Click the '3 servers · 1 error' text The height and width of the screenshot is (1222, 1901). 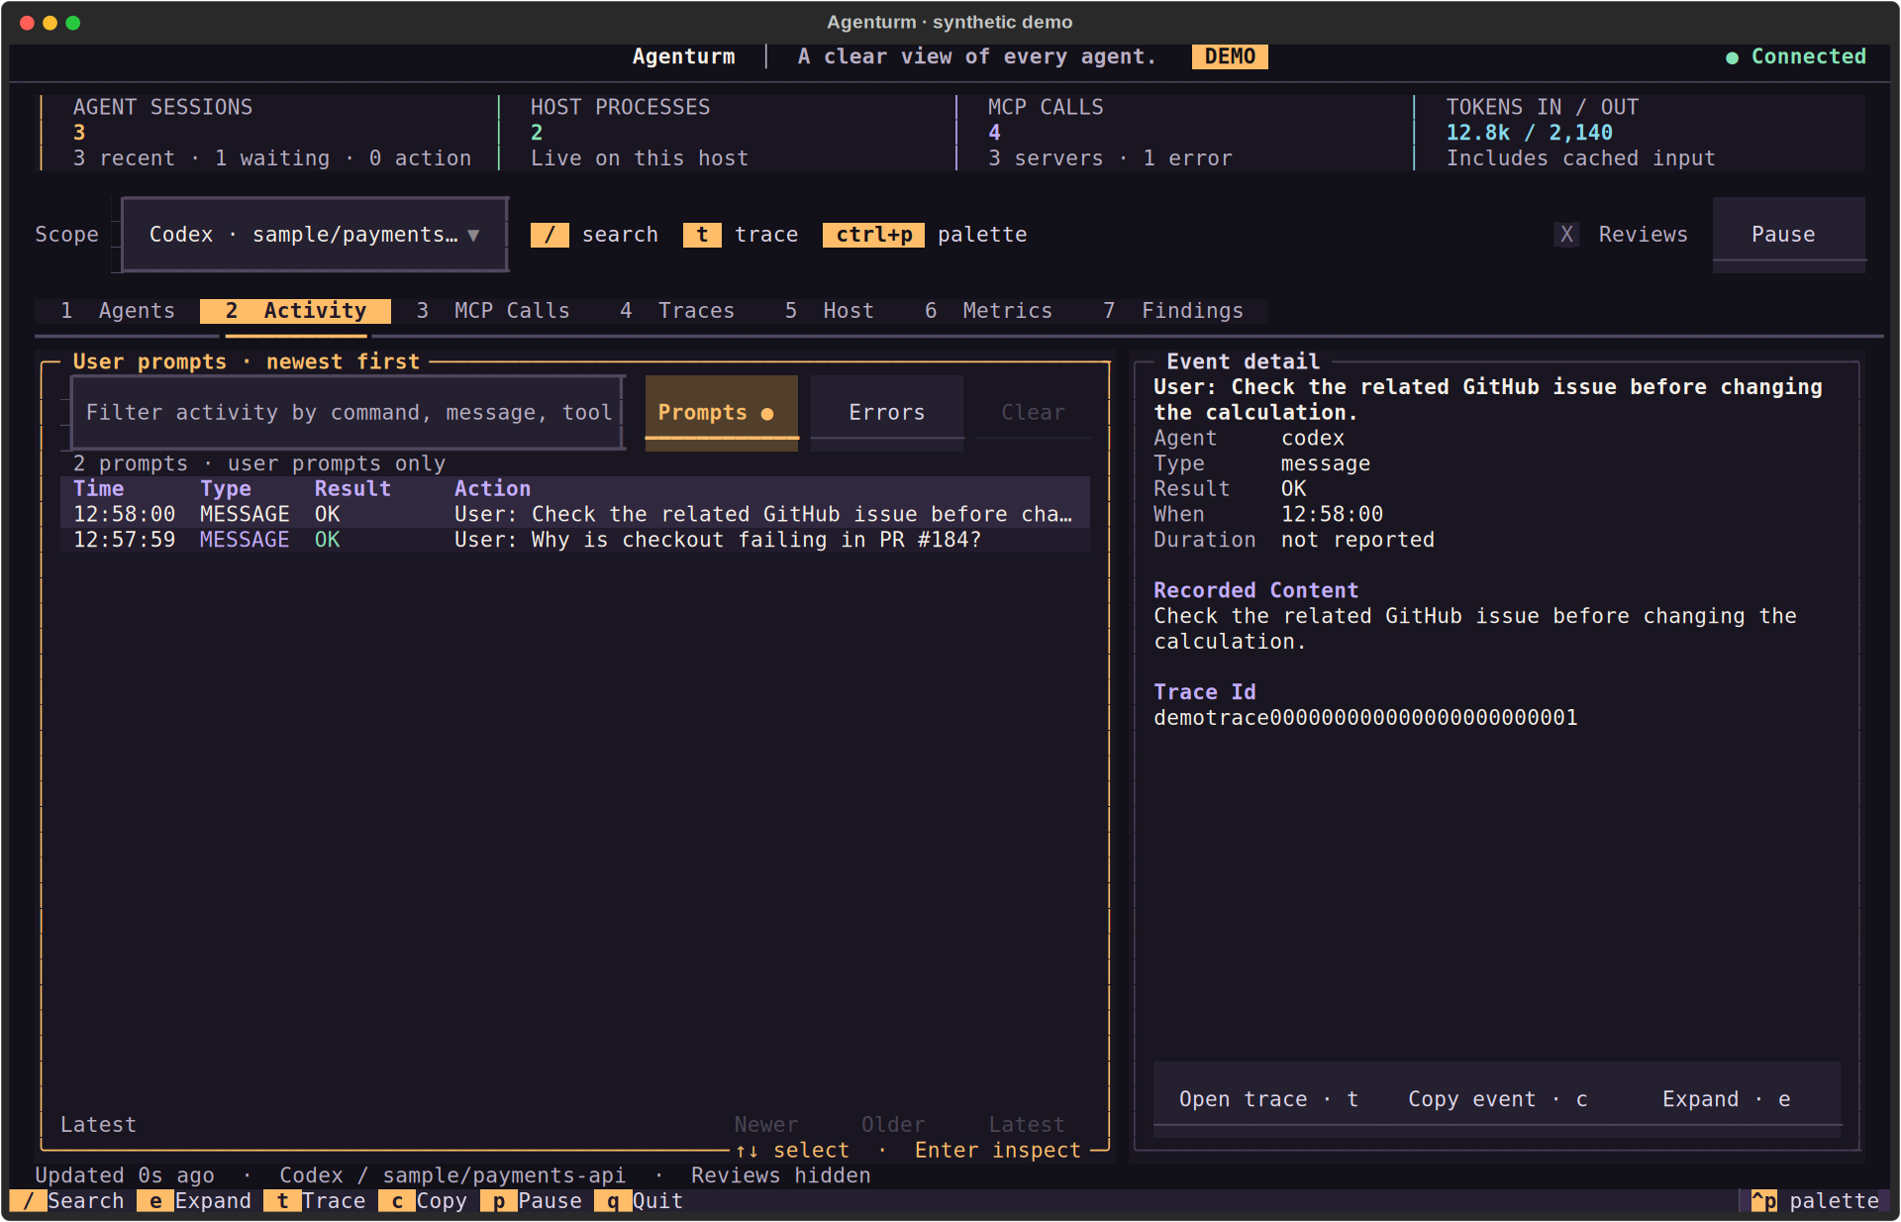(x=1110, y=158)
